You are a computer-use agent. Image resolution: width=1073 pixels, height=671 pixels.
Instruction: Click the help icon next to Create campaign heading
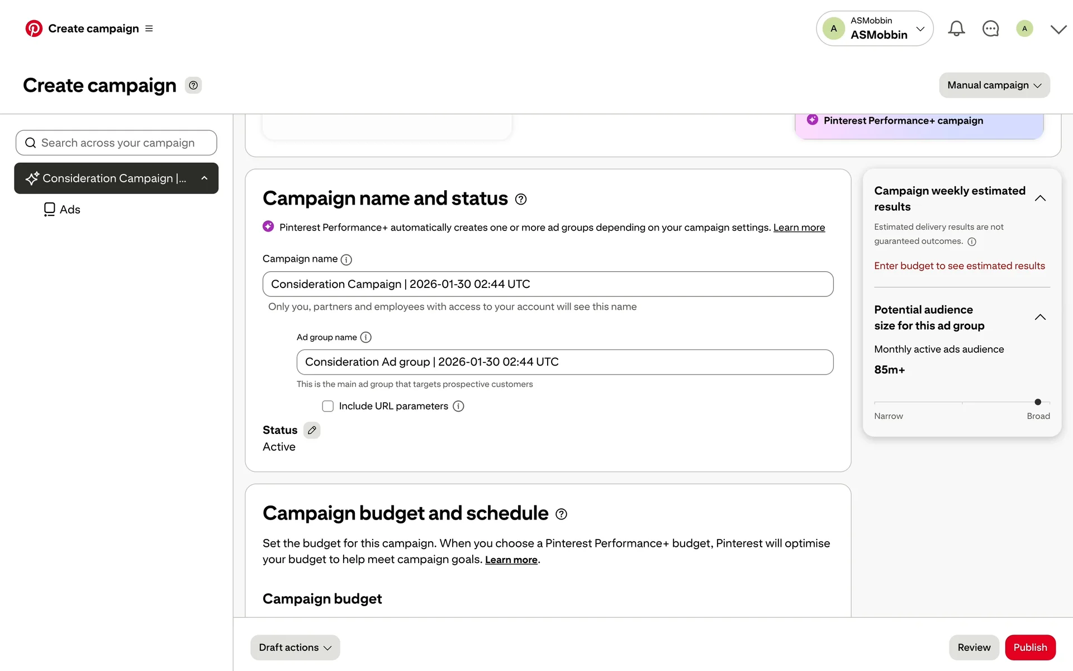[x=193, y=86]
